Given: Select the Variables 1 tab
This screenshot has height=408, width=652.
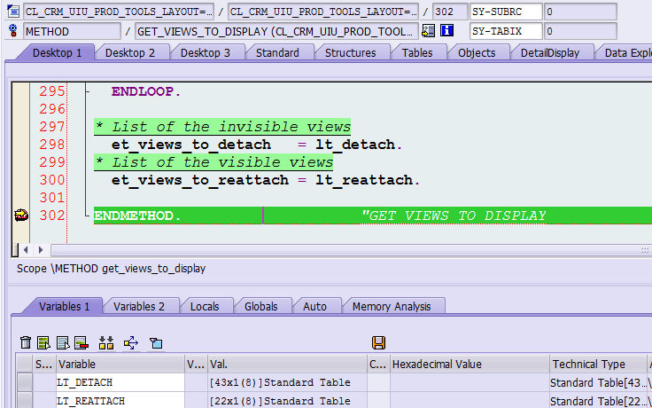Looking at the screenshot, I should pos(65,306).
